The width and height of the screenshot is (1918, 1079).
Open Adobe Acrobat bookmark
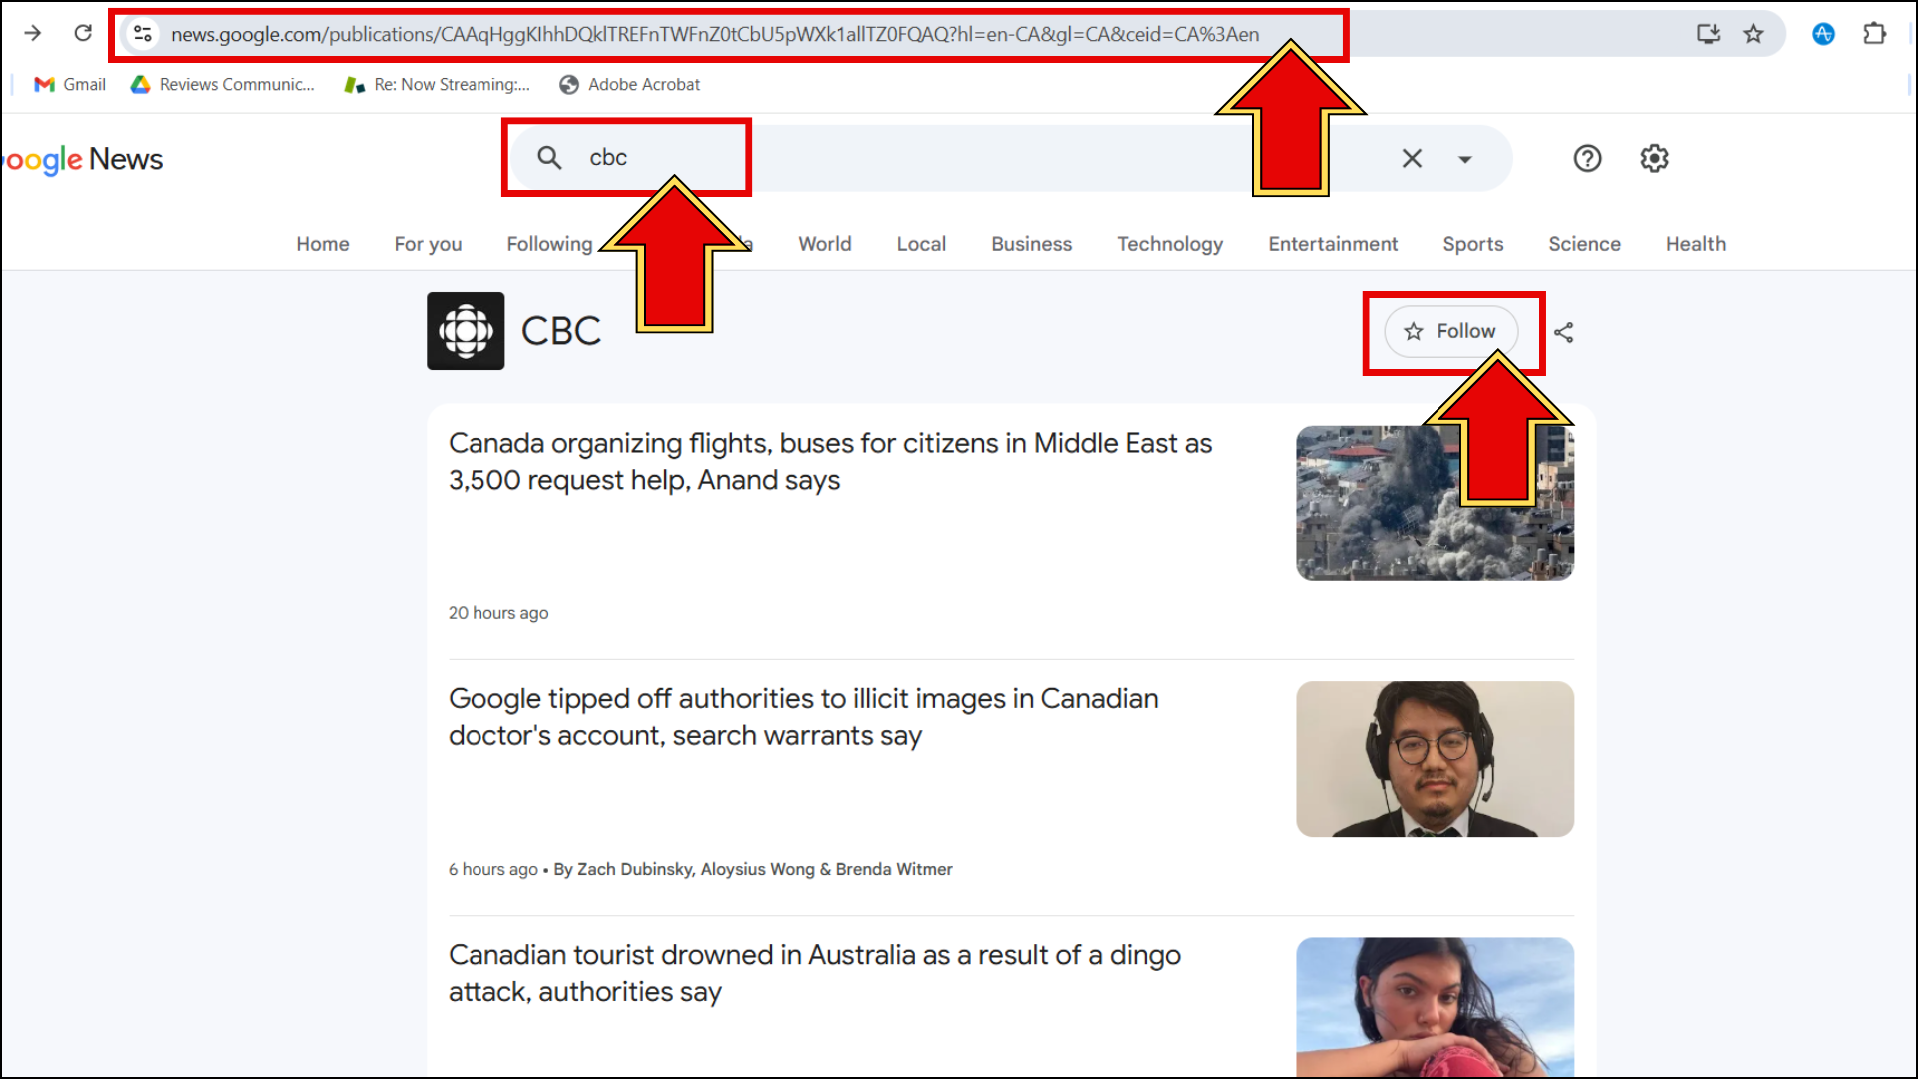pyautogui.click(x=629, y=85)
